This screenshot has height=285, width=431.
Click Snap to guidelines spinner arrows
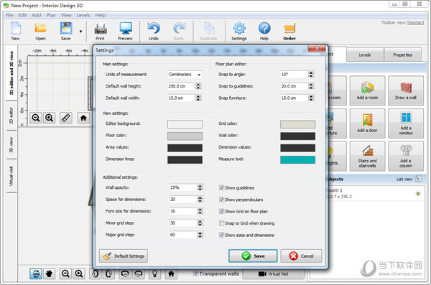coord(311,86)
